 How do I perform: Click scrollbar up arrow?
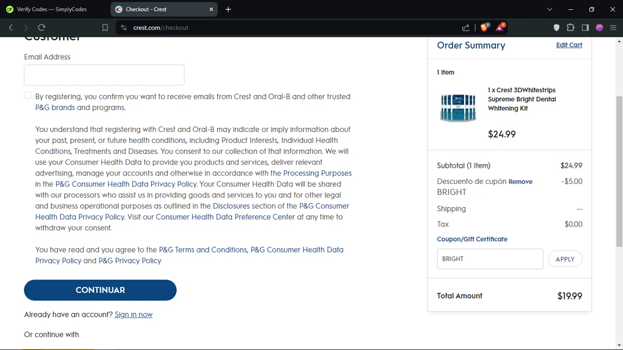[x=619, y=41]
